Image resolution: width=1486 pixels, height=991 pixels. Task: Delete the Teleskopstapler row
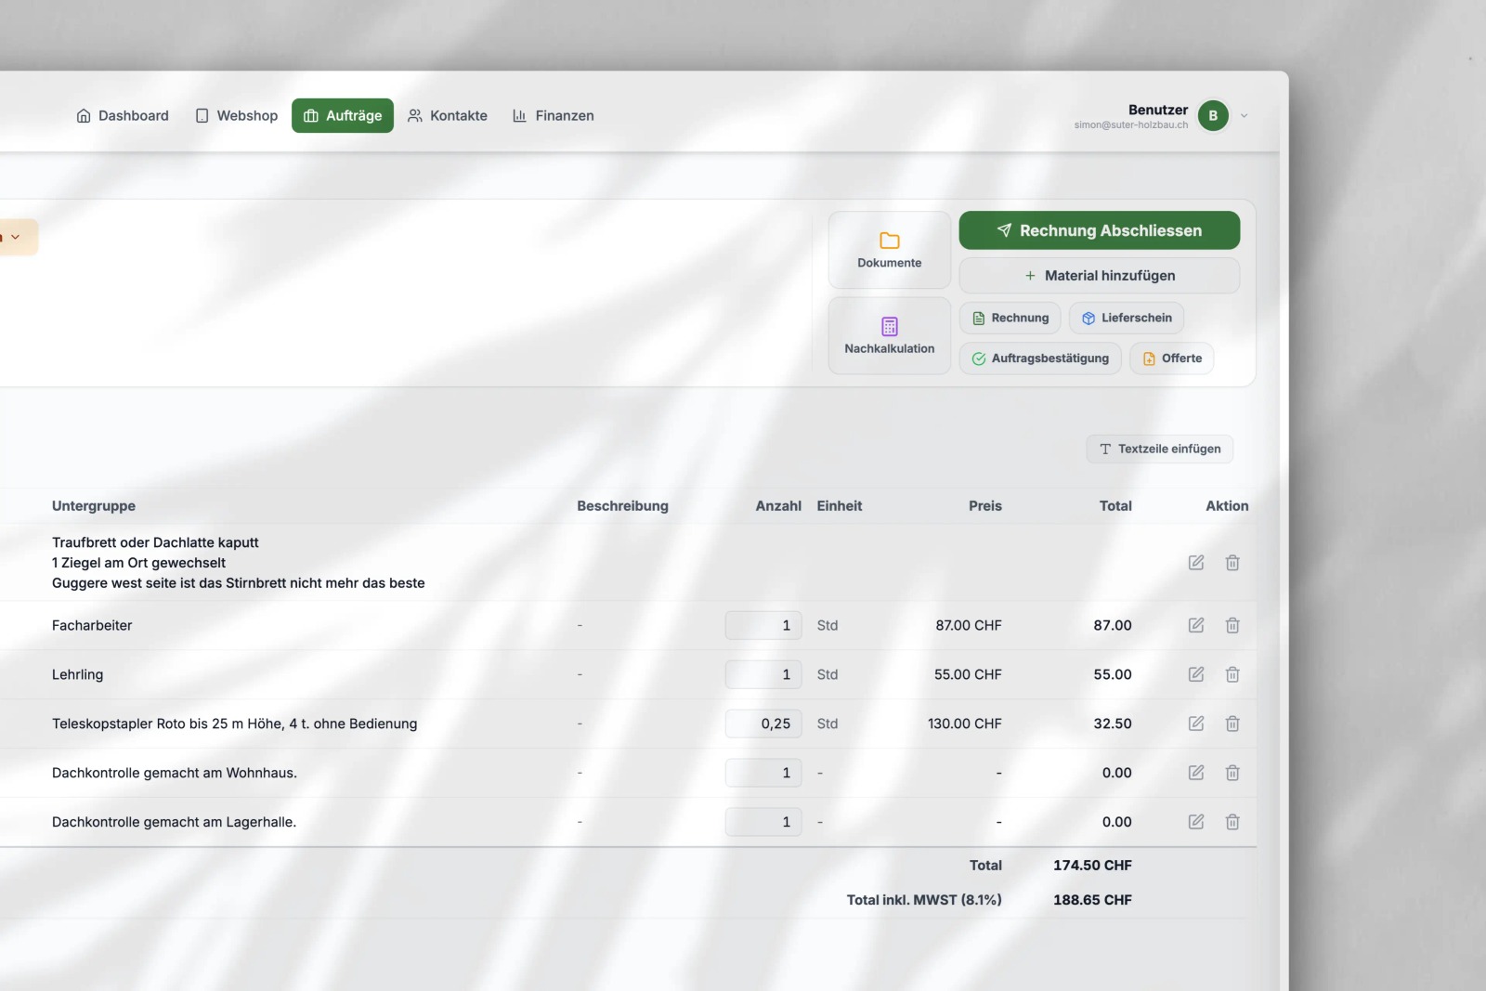[x=1232, y=724]
